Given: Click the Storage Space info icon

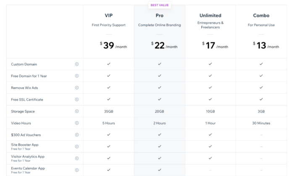Looking at the screenshot, I should [x=77, y=111].
